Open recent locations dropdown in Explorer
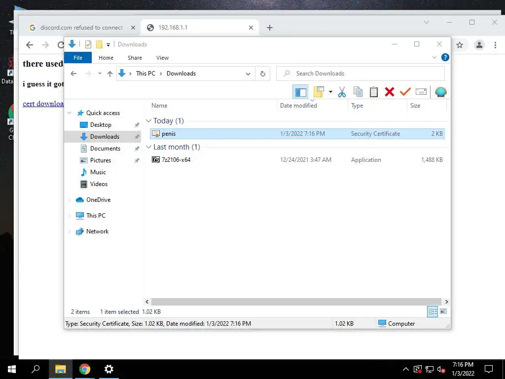 100,74
